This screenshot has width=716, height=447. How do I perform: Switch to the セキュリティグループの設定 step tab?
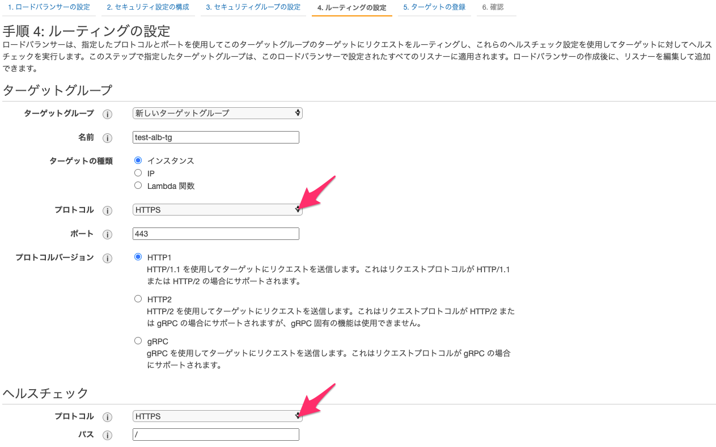253,7
